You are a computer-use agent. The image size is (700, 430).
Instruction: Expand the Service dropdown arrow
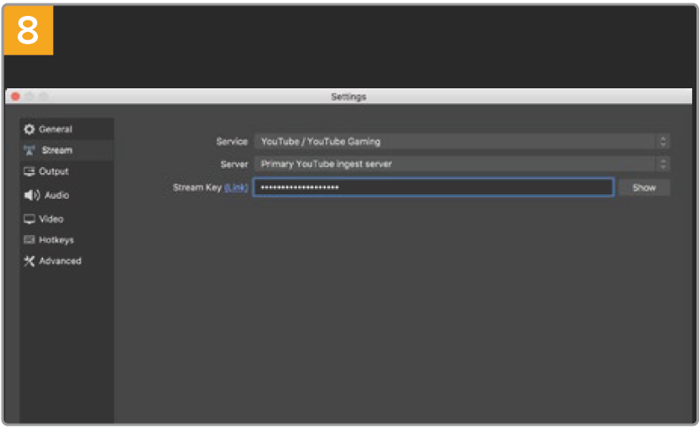click(663, 141)
